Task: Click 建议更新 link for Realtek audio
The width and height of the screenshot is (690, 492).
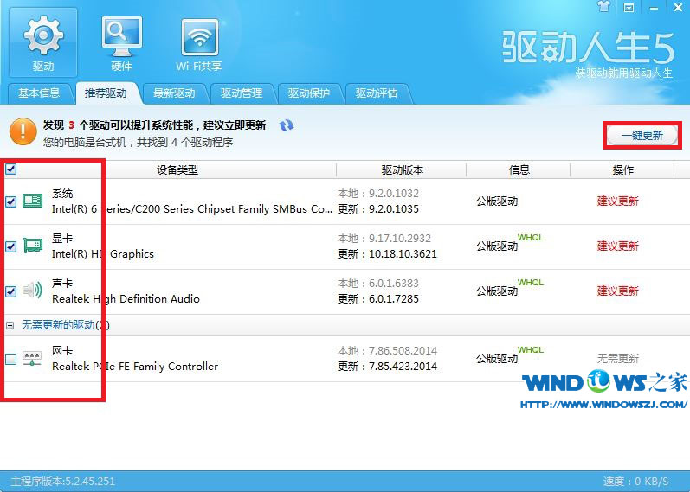Action: click(x=617, y=291)
